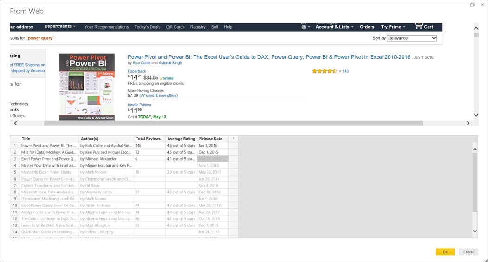This screenshot has width=488, height=262.
Task: Click the web preview scroll down arrow
Action: click(x=476, y=115)
